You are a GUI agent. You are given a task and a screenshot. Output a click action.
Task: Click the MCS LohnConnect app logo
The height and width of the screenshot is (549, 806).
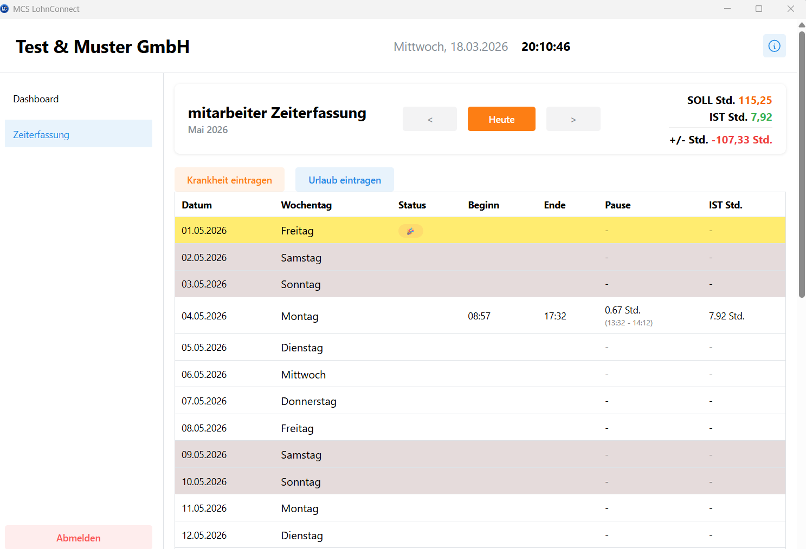[5, 9]
